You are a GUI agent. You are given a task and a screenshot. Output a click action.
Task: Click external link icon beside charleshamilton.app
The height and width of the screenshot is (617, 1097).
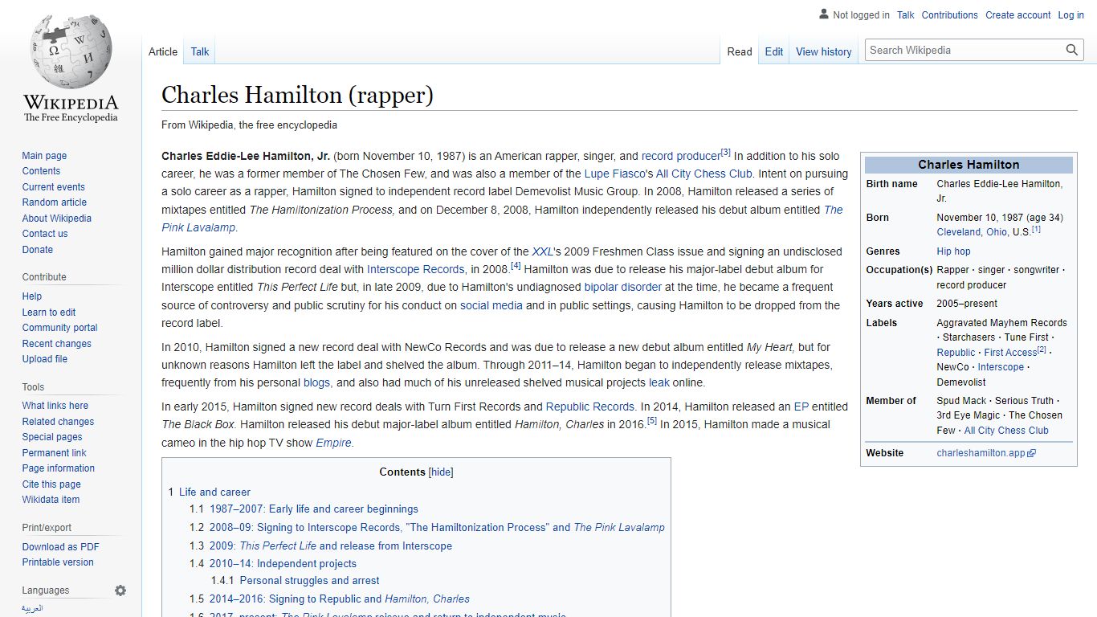1032,453
